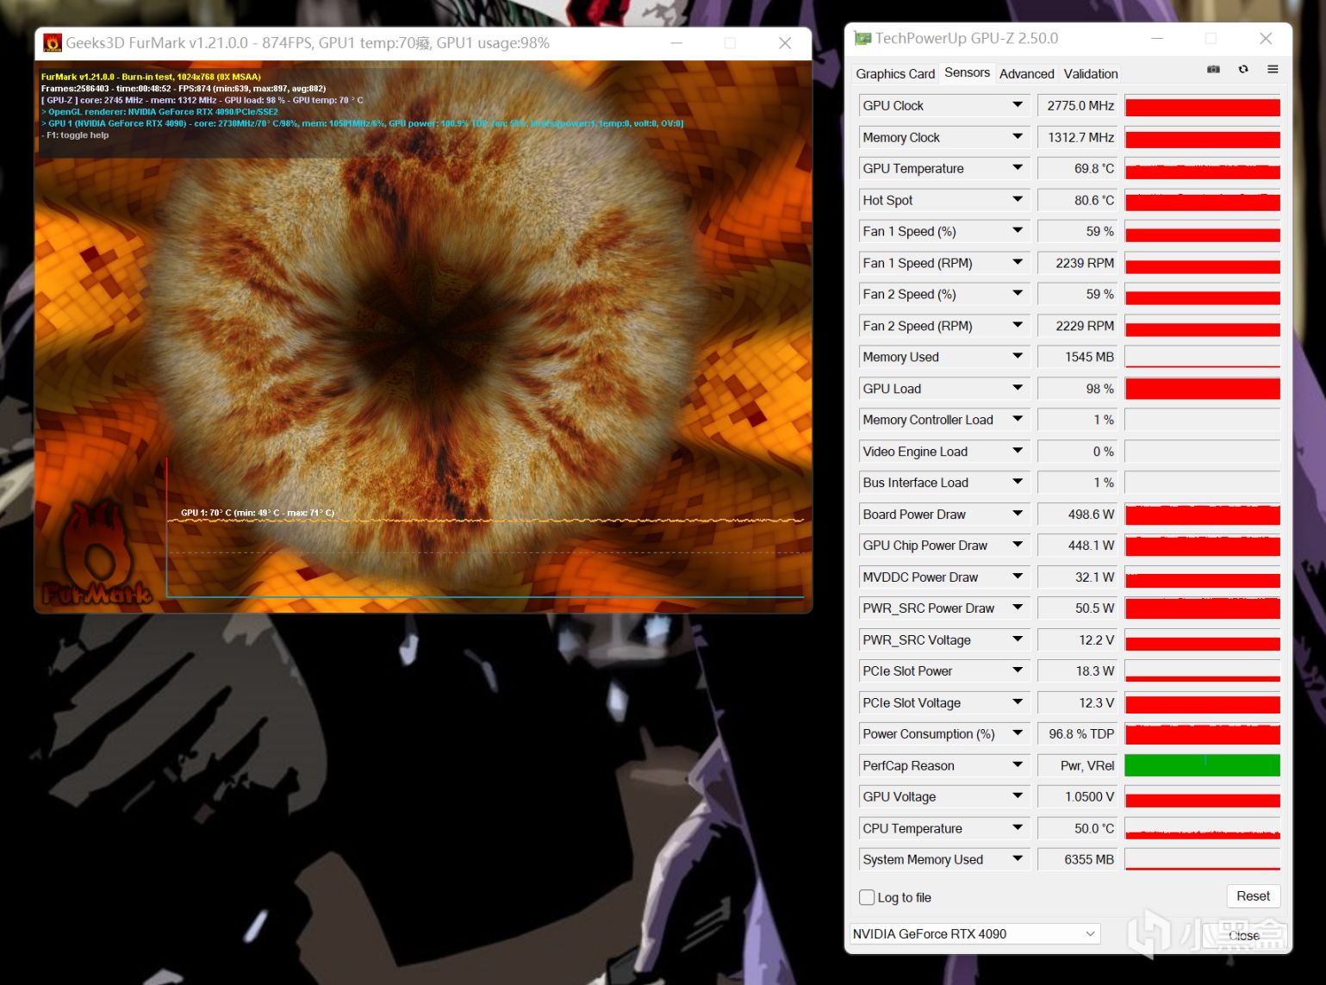Close the FurMark window
This screenshot has width=1326, height=985.
coord(784,43)
